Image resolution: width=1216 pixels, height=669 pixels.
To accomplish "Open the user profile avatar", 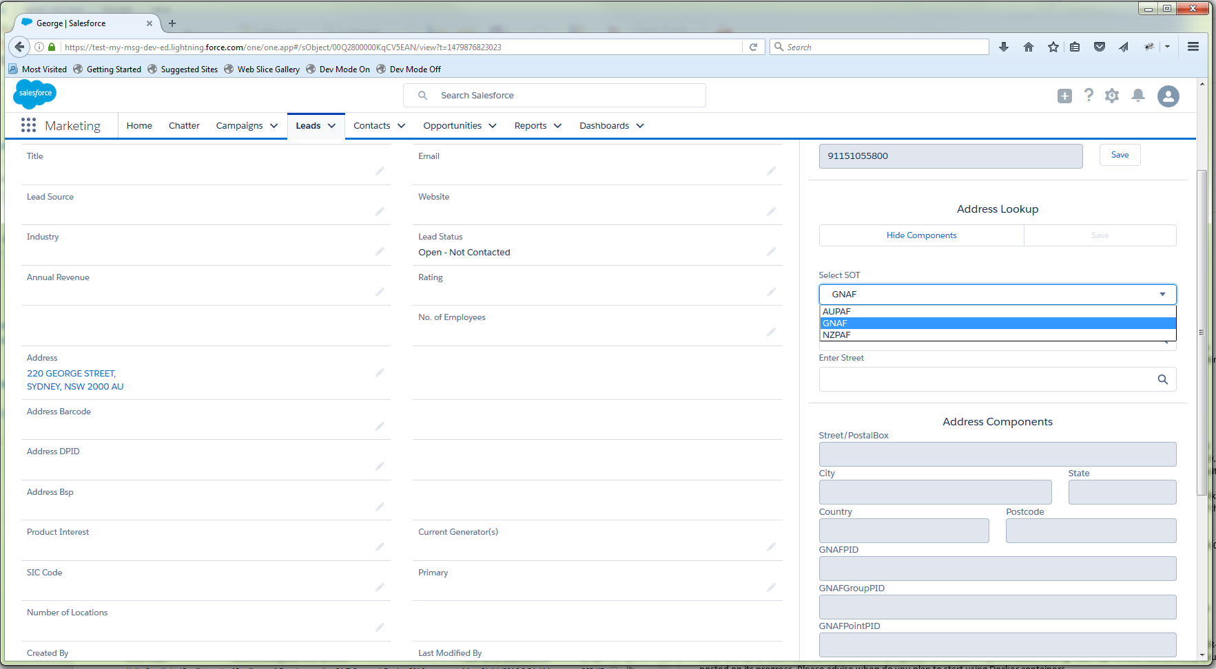I will (1168, 96).
